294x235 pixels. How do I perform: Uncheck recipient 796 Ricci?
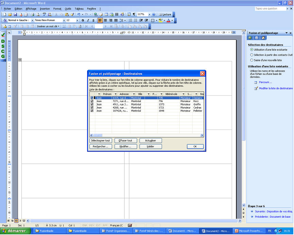92,101
